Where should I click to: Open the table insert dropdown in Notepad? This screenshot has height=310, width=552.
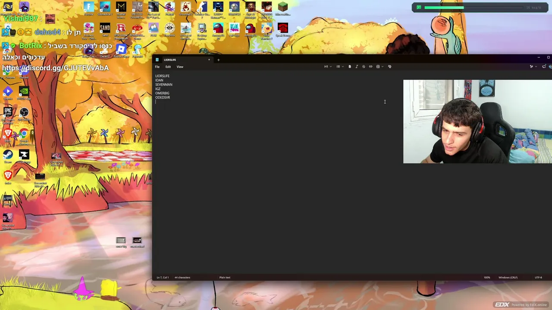click(379, 67)
